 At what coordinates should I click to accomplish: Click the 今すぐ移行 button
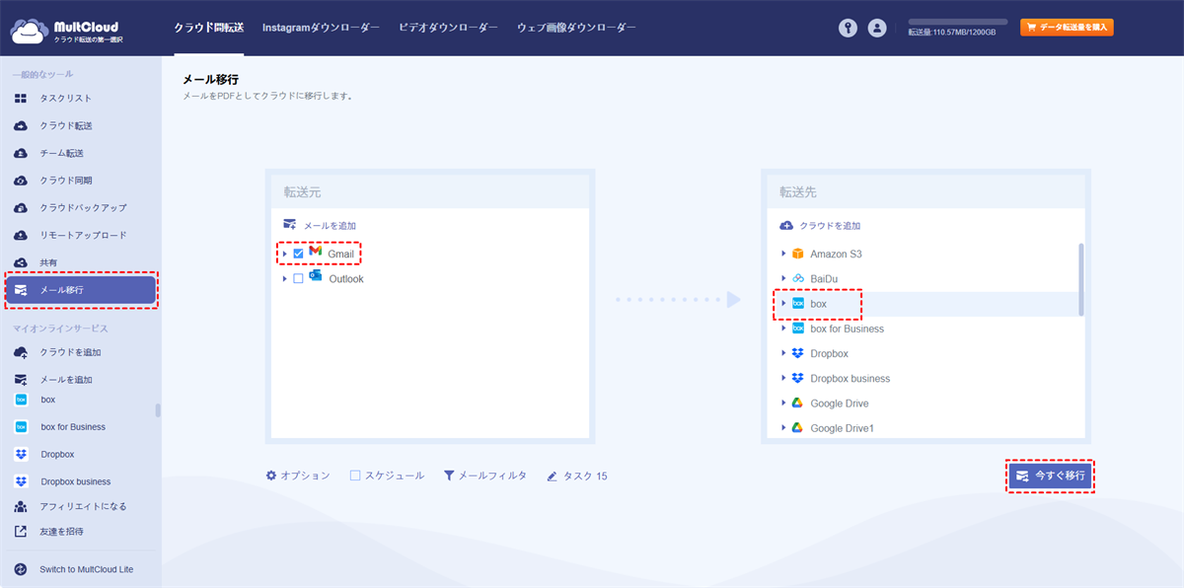pos(1051,476)
